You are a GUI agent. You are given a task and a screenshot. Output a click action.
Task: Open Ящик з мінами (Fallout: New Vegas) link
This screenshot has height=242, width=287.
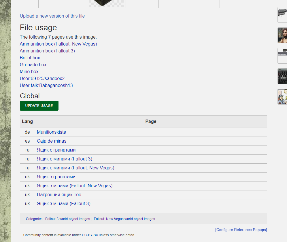[x=75, y=186]
